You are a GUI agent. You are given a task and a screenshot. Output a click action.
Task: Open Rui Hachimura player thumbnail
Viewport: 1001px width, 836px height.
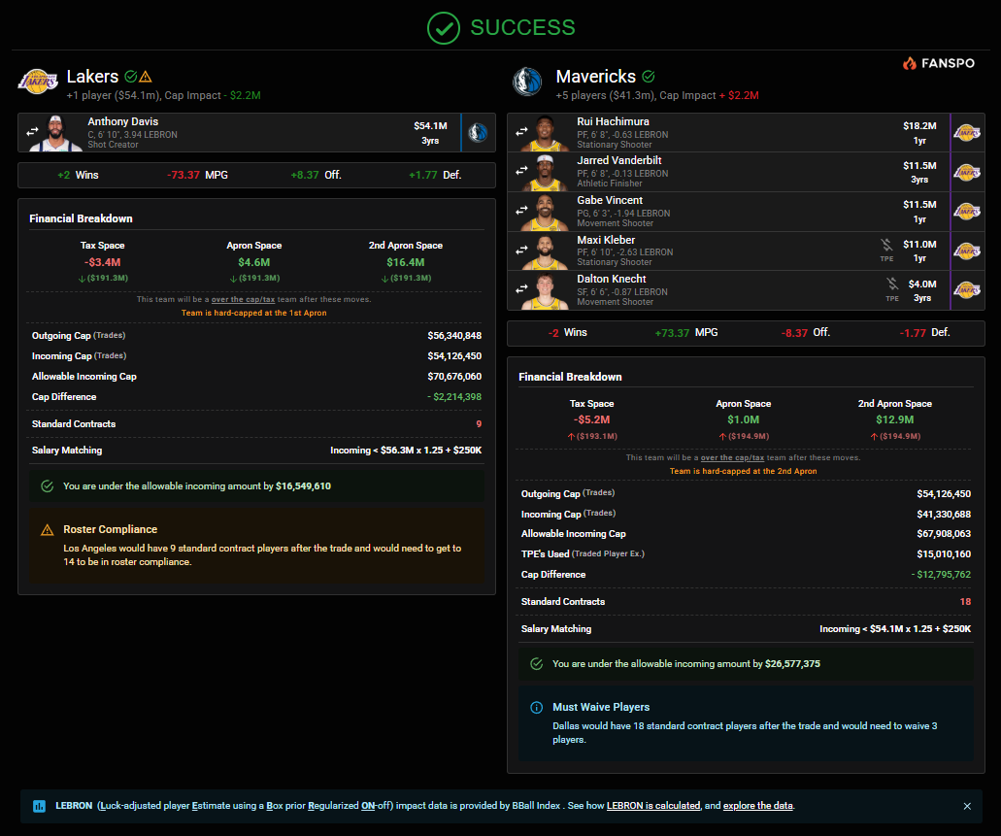(x=546, y=133)
